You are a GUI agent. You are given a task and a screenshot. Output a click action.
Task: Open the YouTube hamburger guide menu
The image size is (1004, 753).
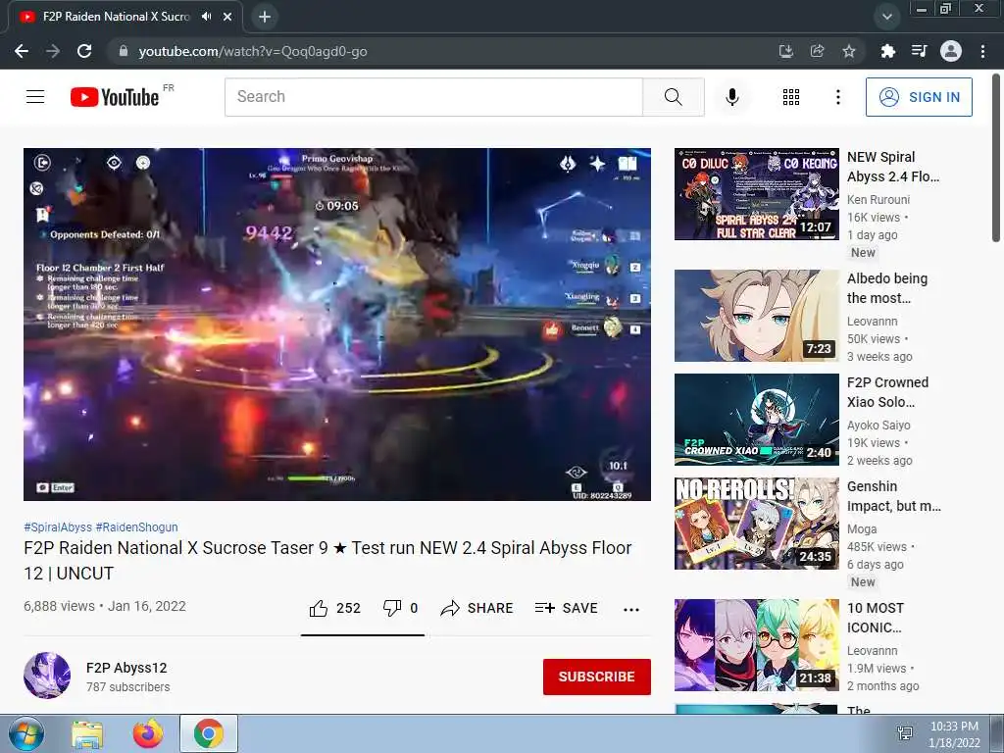click(x=35, y=97)
